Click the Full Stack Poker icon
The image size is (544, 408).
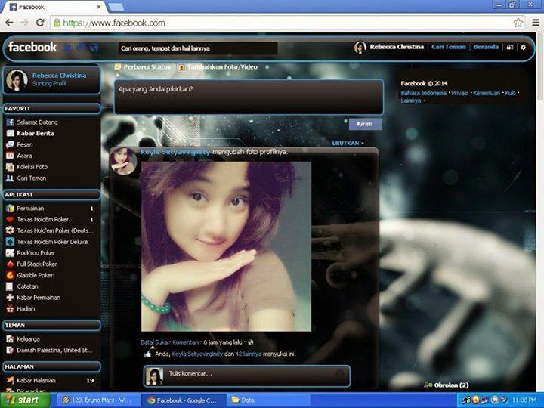tap(10, 264)
